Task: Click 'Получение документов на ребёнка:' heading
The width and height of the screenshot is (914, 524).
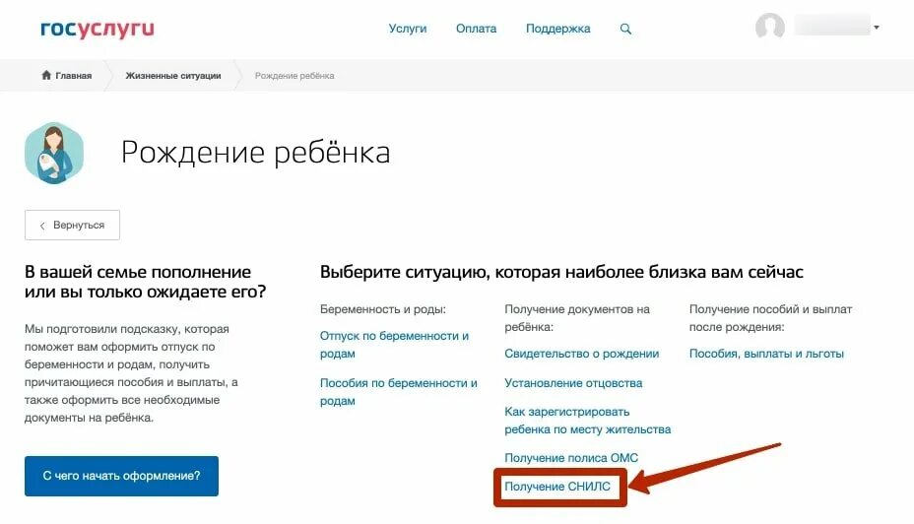Action: point(577,318)
